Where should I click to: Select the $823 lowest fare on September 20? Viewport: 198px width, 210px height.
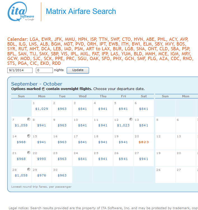coord(144,142)
